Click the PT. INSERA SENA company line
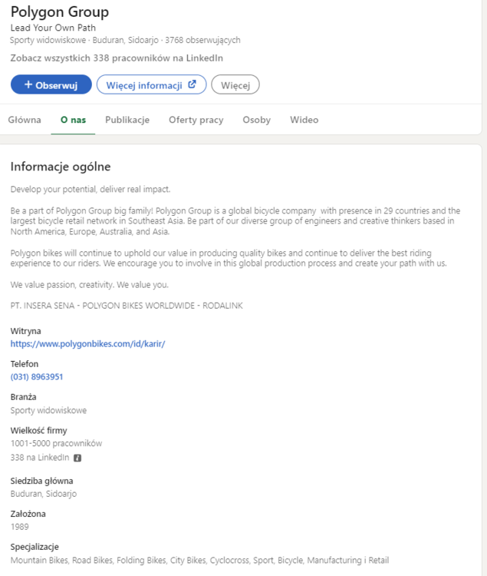This screenshot has width=487, height=576. pos(127,306)
